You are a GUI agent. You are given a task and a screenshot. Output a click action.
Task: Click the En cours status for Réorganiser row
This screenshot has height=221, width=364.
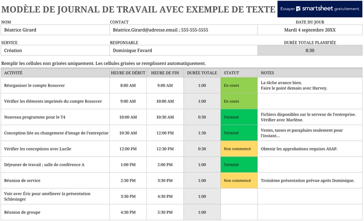[239, 85]
